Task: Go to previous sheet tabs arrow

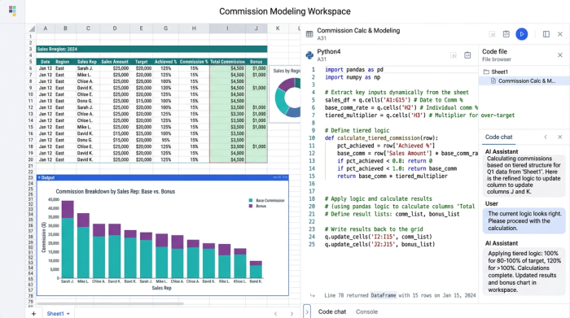Action: 275,313
